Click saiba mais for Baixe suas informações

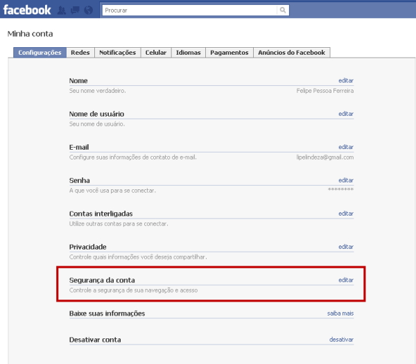point(340,313)
